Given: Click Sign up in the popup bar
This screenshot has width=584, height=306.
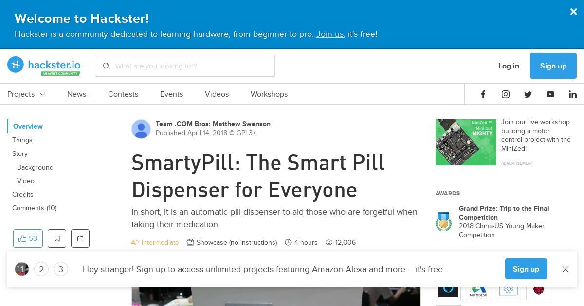Looking at the screenshot, I should pos(526,269).
